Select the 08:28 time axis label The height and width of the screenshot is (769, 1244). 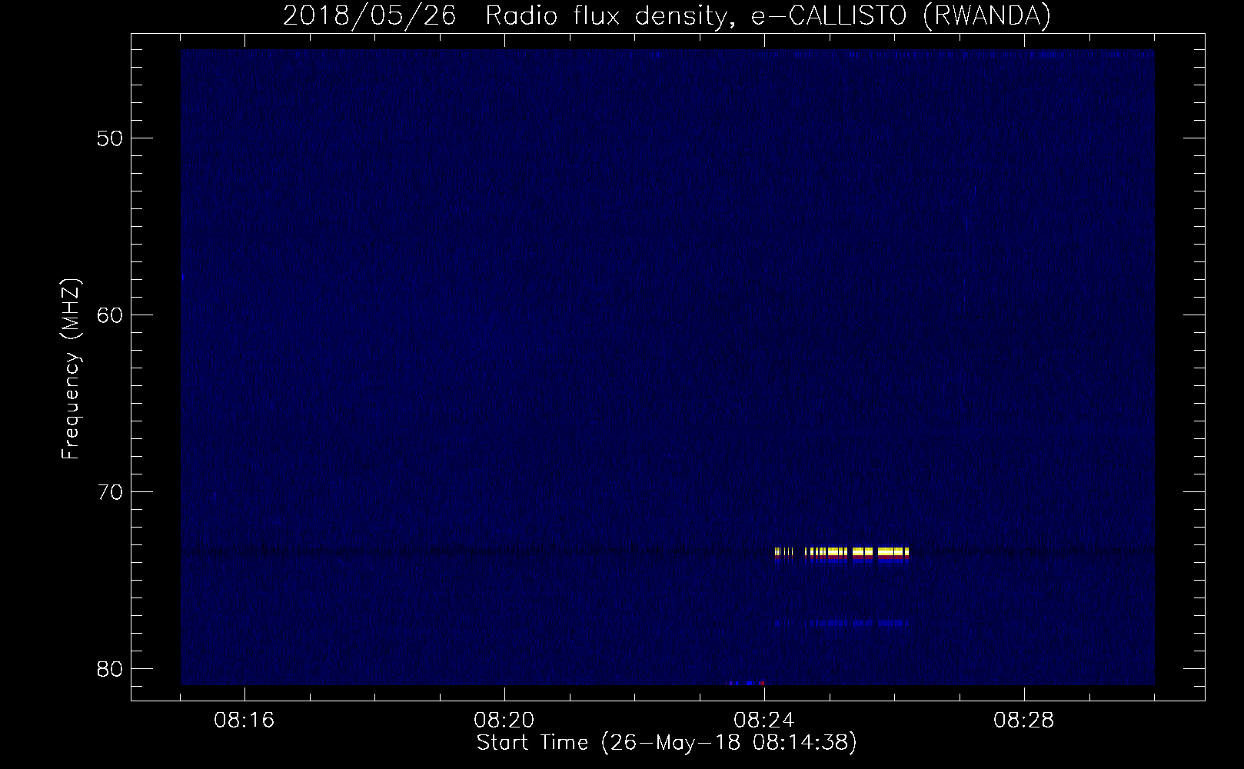click(1024, 721)
